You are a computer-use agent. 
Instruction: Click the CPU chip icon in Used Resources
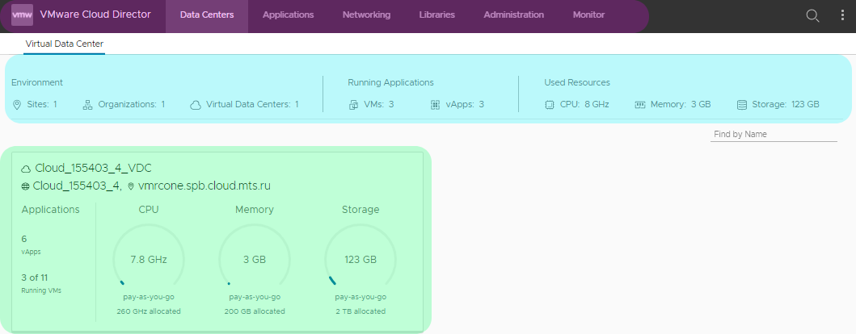coord(550,105)
